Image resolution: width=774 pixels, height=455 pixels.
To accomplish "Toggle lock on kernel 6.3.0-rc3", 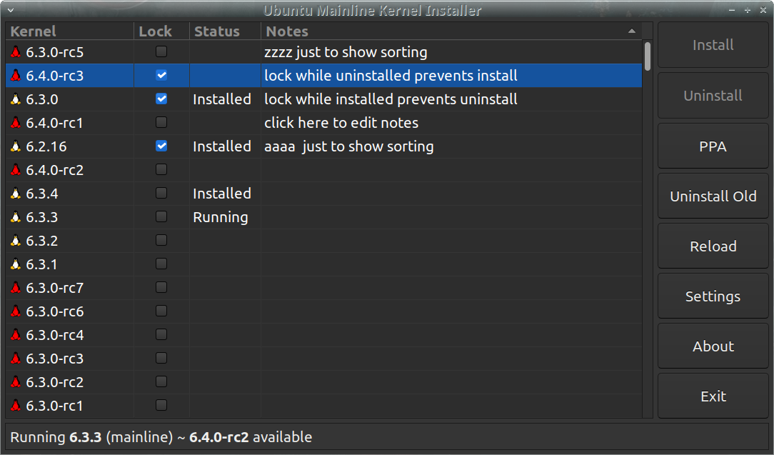I will click(161, 358).
